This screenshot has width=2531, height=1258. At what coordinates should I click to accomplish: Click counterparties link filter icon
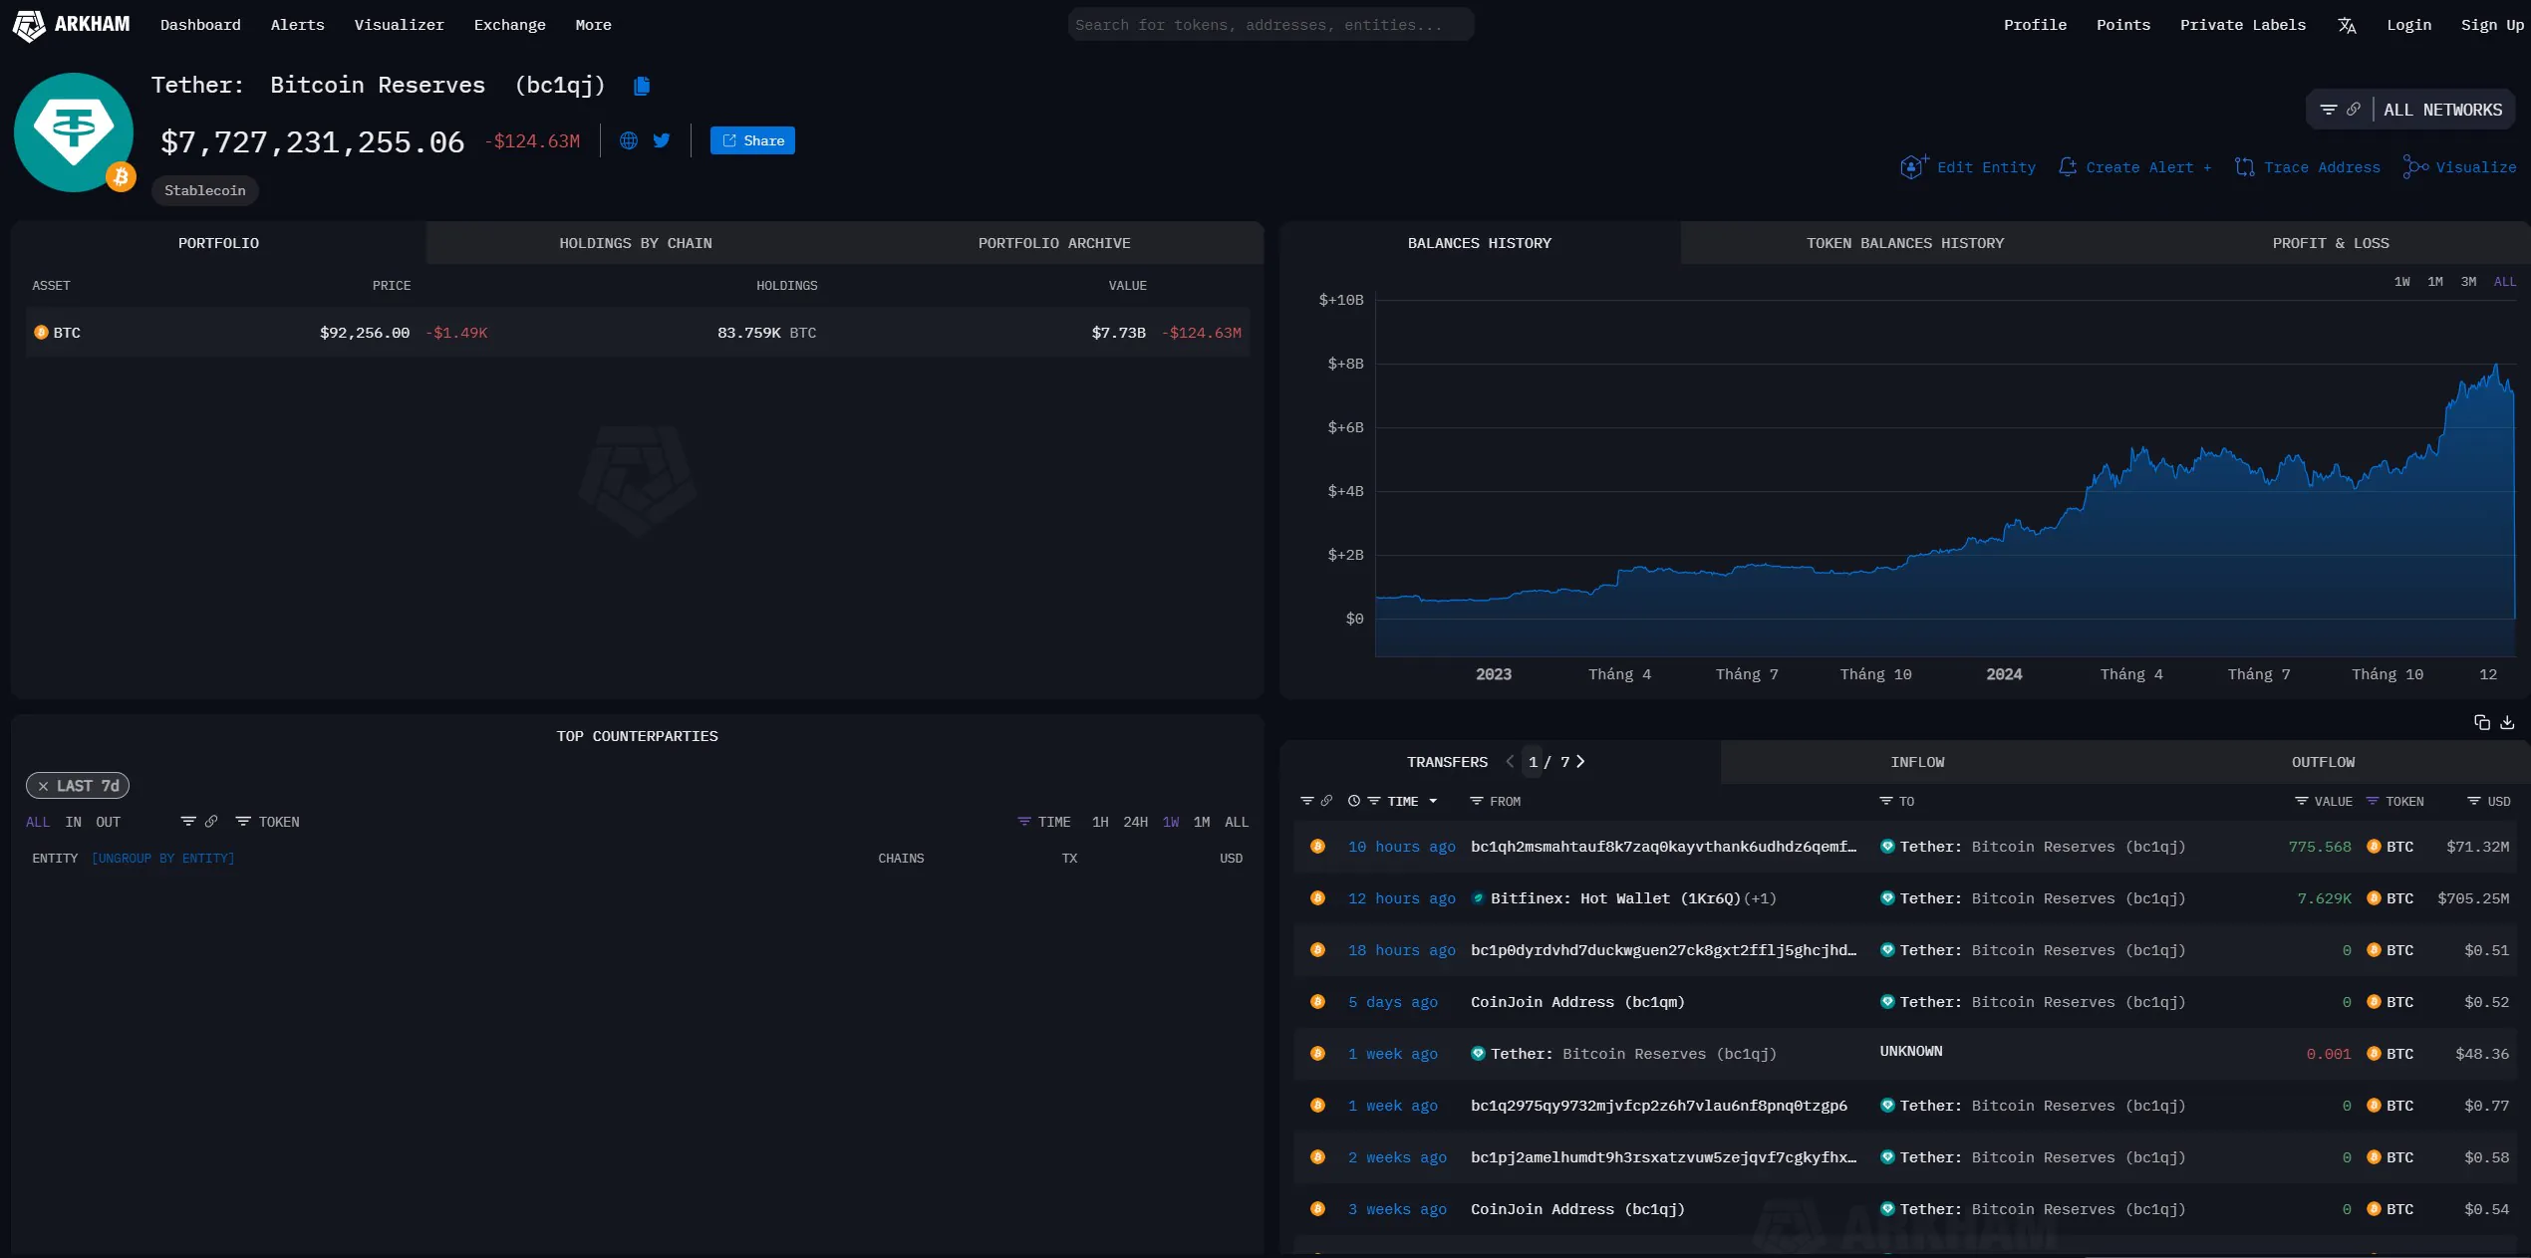[x=211, y=822]
